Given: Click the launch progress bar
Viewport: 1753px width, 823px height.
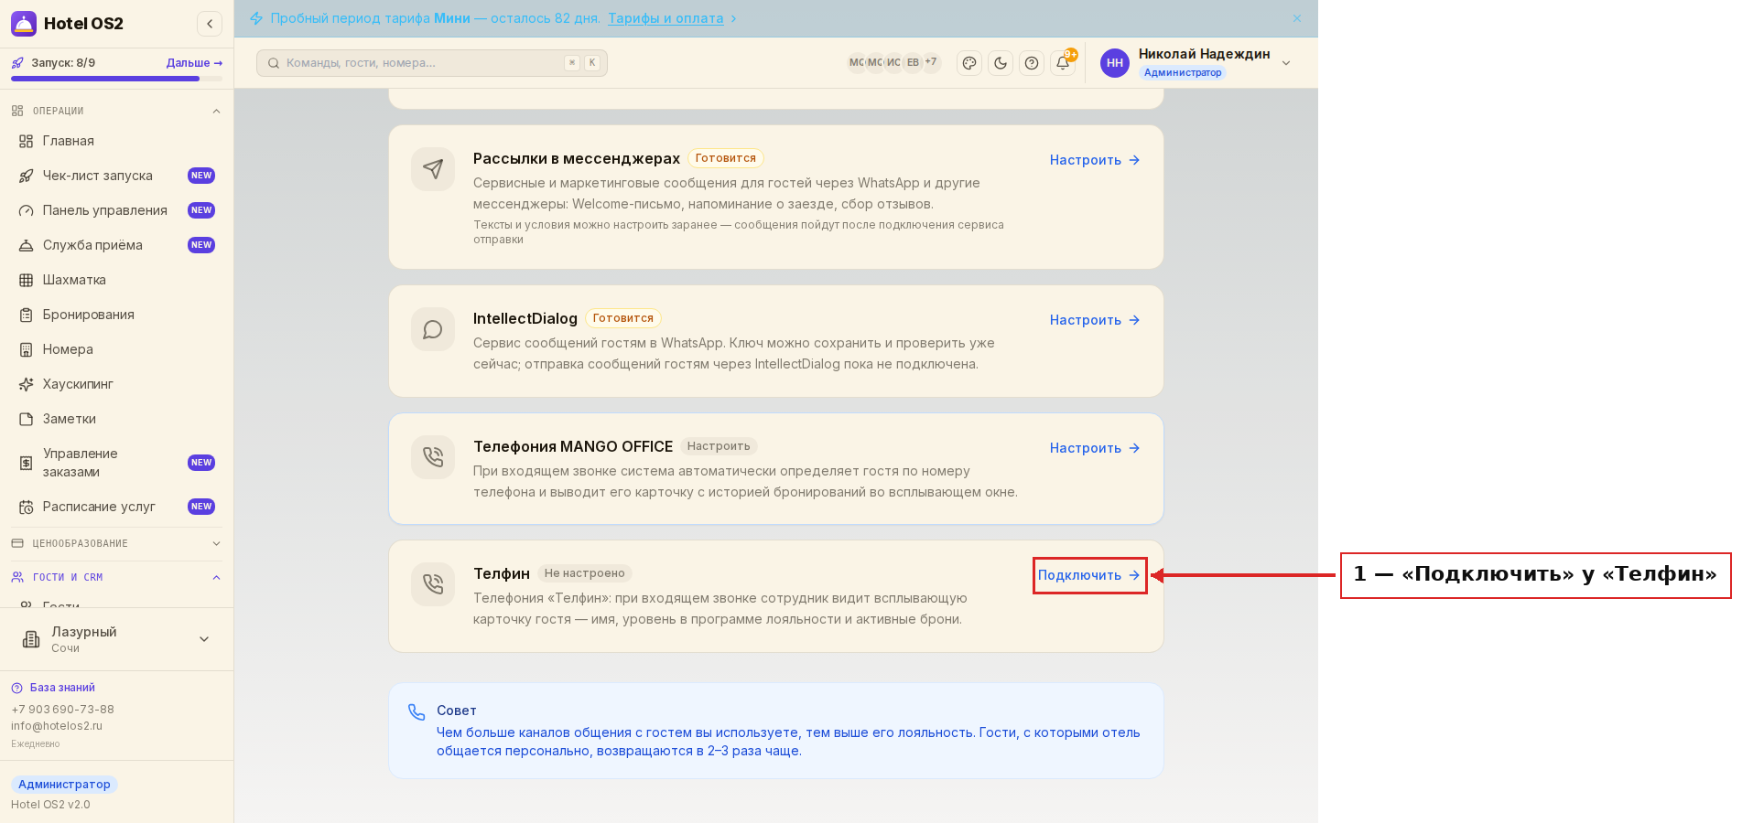Looking at the screenshot, I should 116,79.
